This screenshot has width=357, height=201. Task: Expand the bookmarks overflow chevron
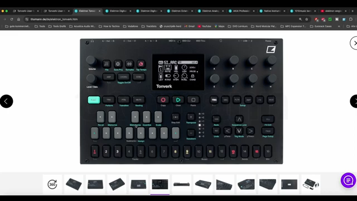[x=339, y=26]
